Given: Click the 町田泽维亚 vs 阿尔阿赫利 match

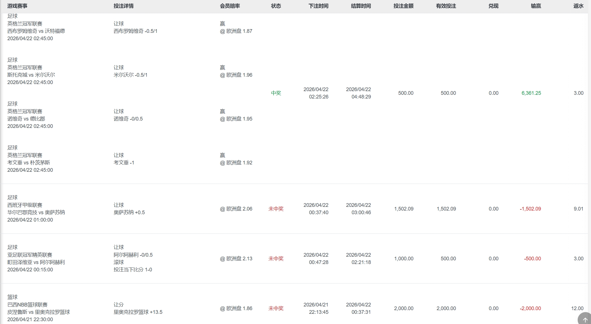Looking at the screenshot, I should (36, 262).
